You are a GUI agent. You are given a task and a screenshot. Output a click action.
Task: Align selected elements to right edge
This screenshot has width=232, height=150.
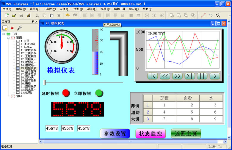[99, 15]
